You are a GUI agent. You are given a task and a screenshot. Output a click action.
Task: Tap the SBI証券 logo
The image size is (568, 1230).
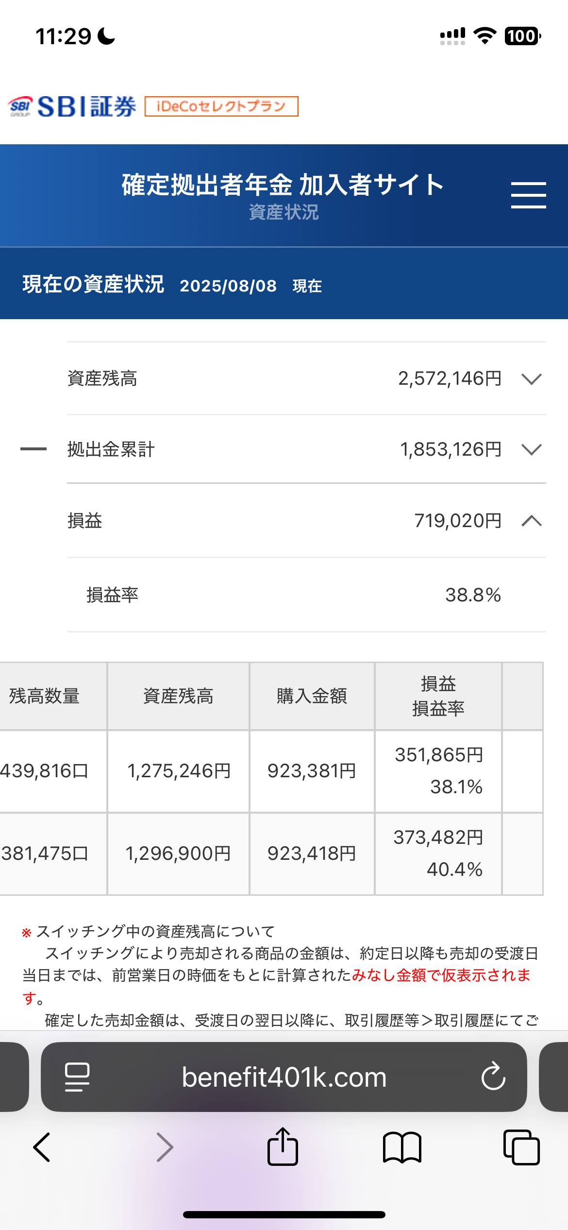coord(73,106)
